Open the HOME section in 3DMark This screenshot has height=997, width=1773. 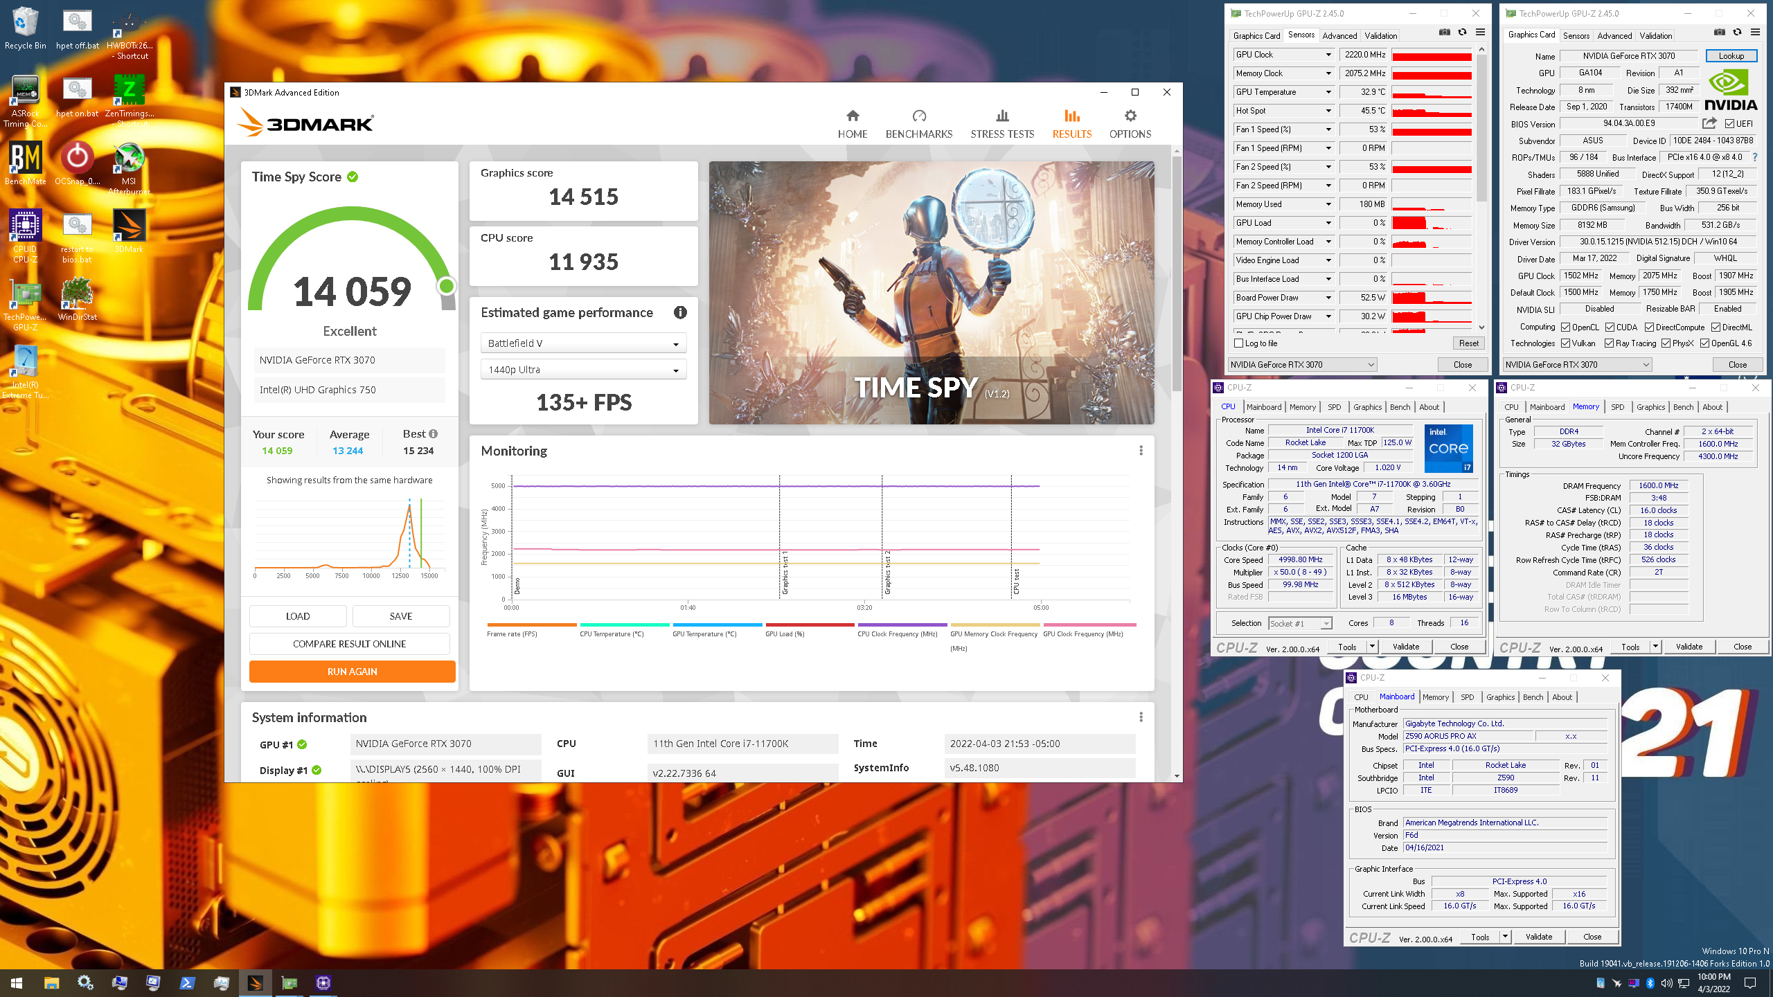click(853, 124)
